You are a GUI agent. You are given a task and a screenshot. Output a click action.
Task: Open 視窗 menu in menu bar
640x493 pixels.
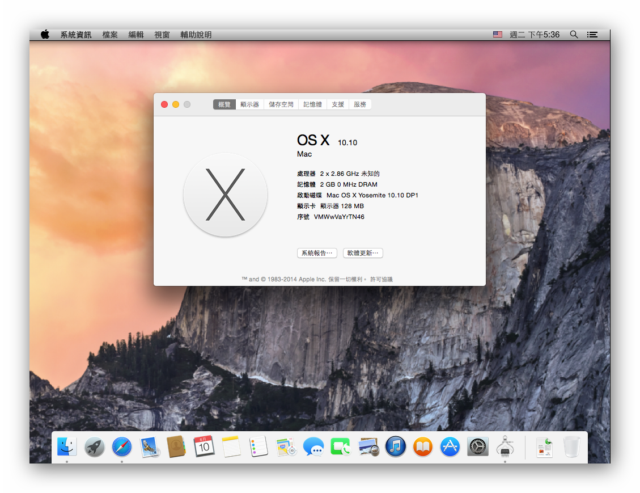(x=162, y=35)
